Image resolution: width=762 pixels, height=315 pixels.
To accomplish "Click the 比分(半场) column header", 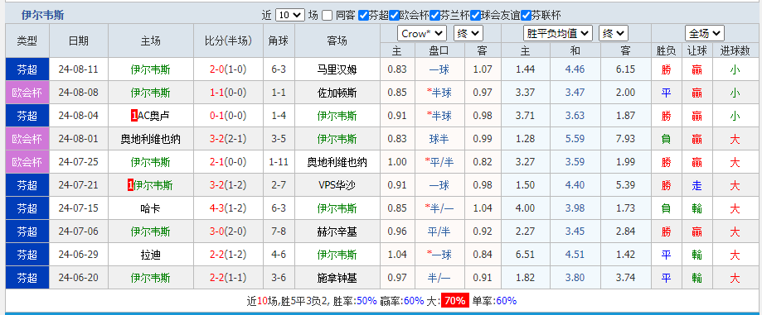I will [228, 41].
